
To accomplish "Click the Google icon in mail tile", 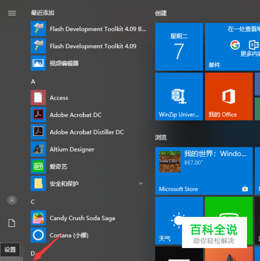I will (235, 45).
